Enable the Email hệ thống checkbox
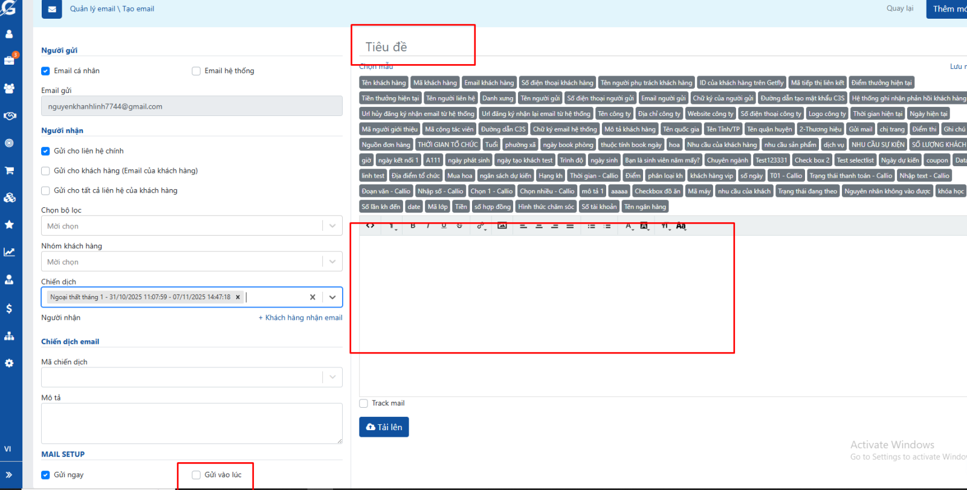The width and height of the screenshot is (967, 490). pyautogui.click(x=196, y=71)
